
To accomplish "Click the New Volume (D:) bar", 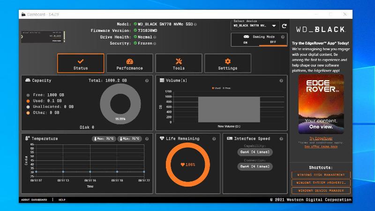I will coord(229,109).
